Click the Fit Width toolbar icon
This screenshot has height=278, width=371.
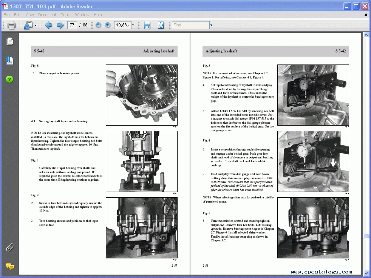click(147, 25)
